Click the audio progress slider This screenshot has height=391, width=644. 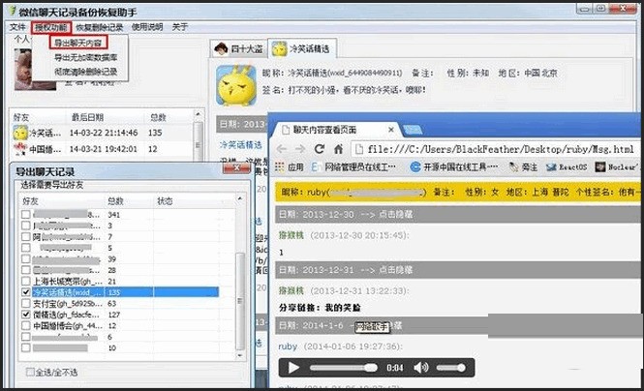click(344, 368)
